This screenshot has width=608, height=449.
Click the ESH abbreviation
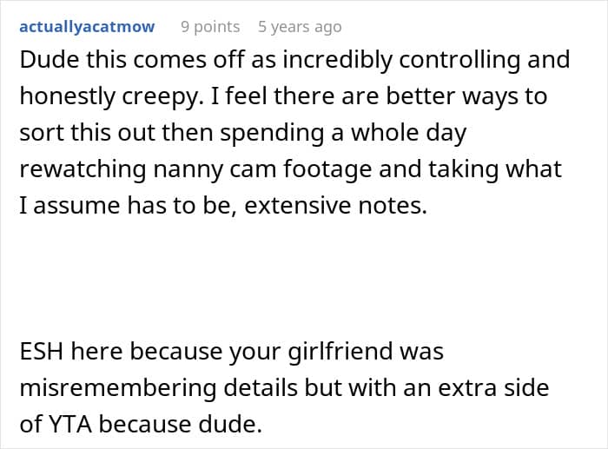[x=41, y=353]
